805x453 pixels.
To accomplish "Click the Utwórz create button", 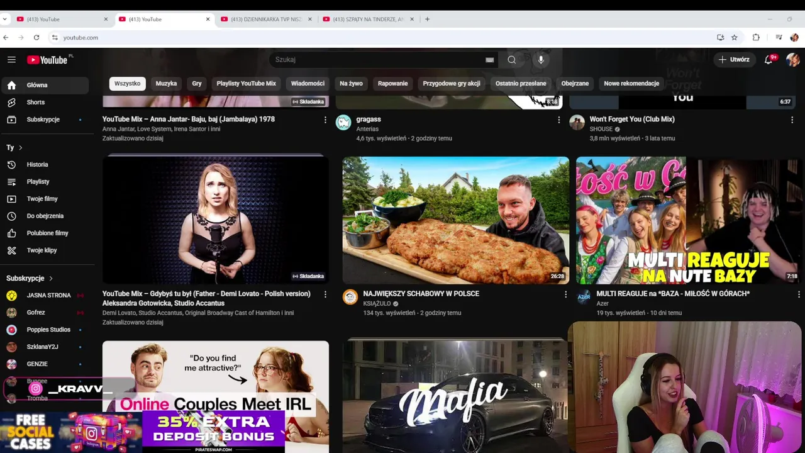I will point(734,60).
